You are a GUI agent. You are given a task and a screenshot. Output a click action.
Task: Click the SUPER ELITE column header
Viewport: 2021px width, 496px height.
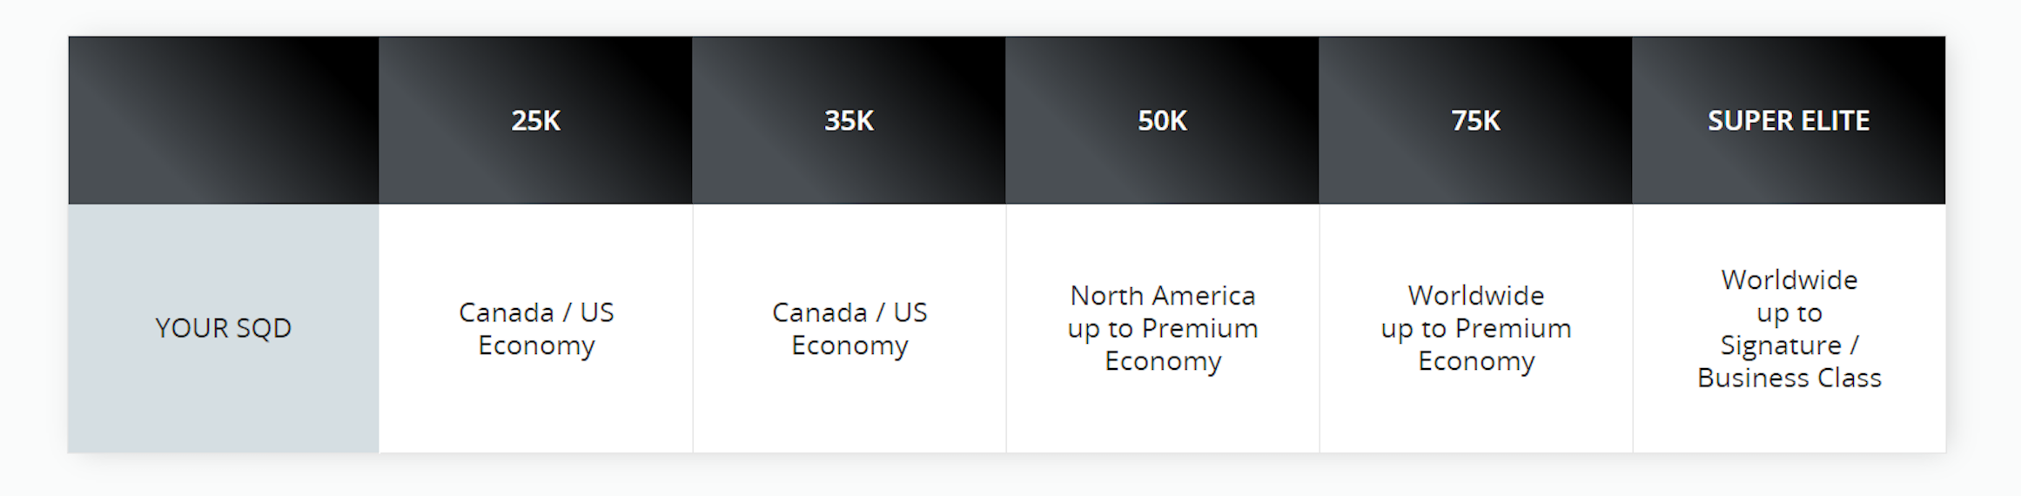coord(1789,120)
